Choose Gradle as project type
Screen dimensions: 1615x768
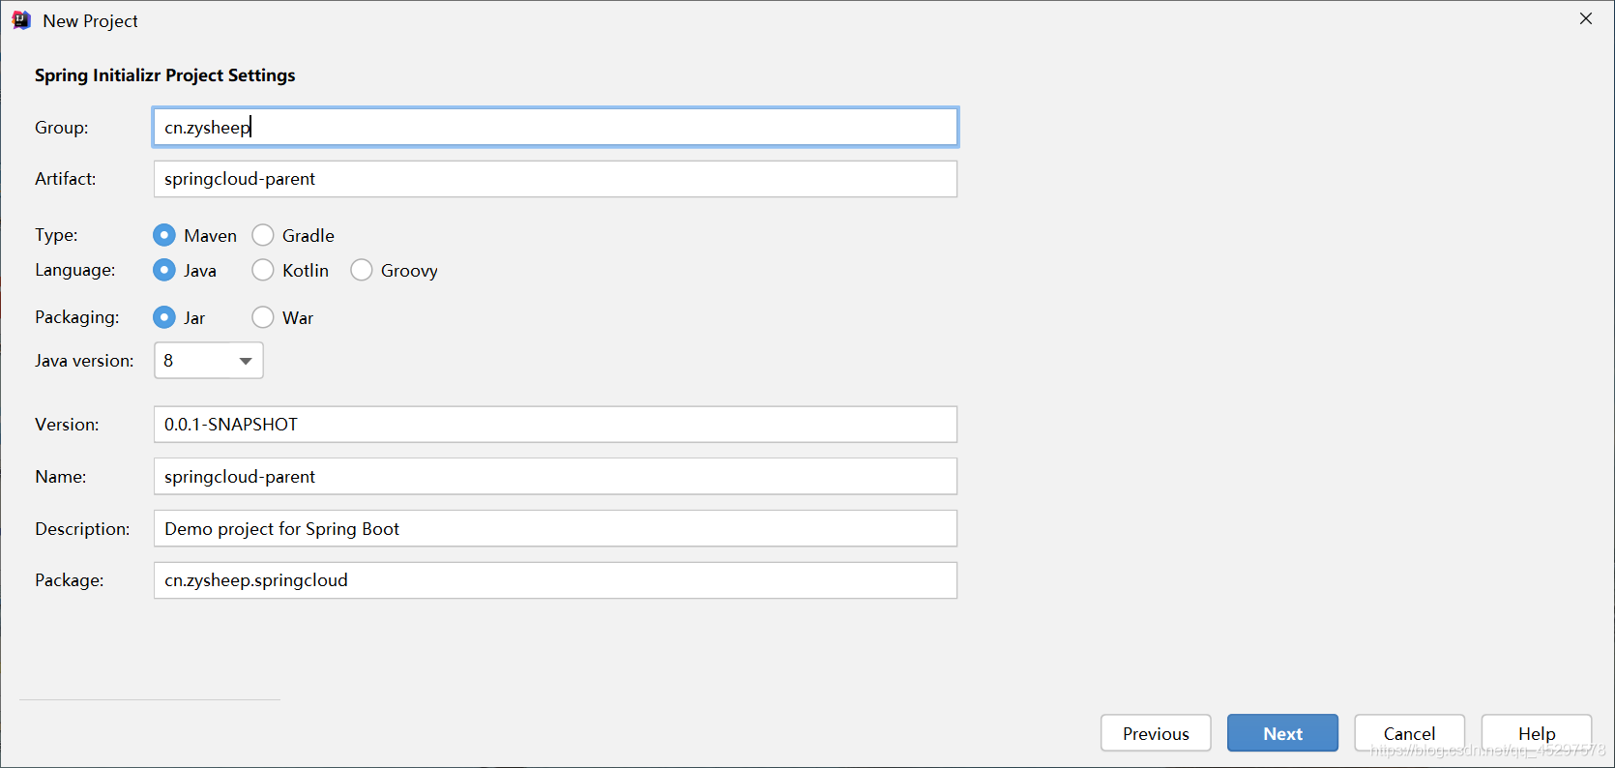[263, 235]
